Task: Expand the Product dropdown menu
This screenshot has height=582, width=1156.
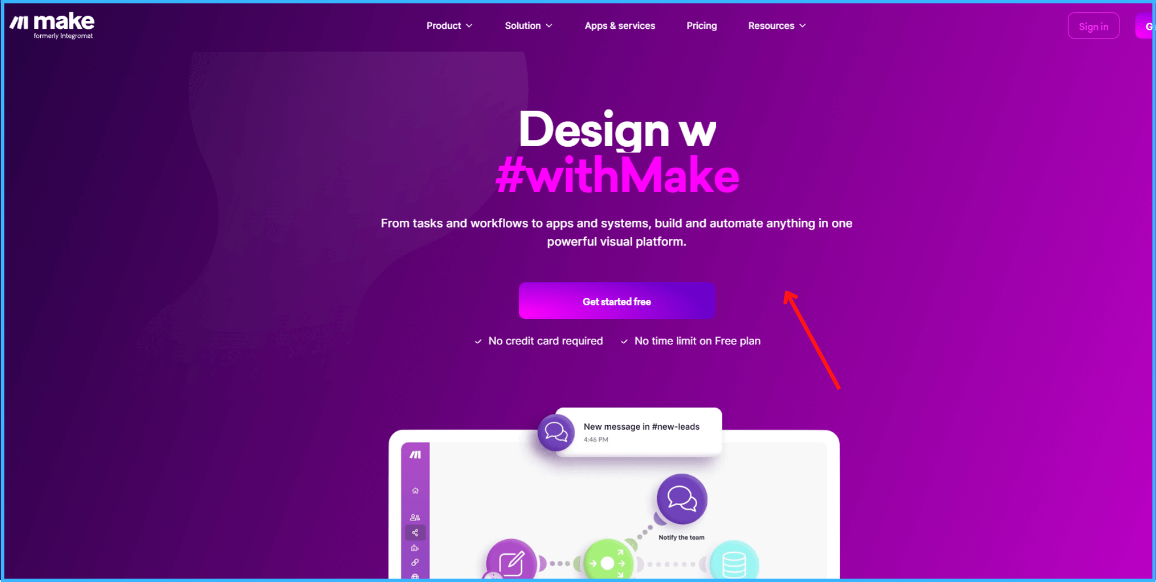Action: pos(449,25)
